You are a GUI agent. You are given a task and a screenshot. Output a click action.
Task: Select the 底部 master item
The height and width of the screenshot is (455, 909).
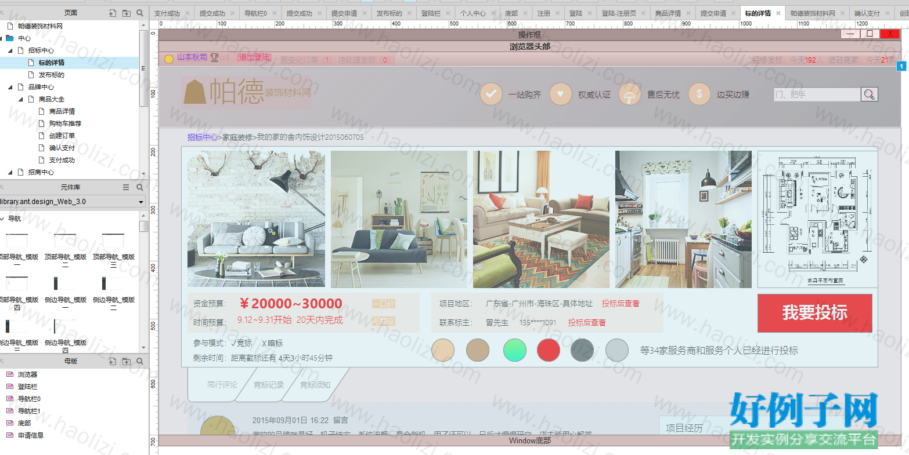click(24, 423)
